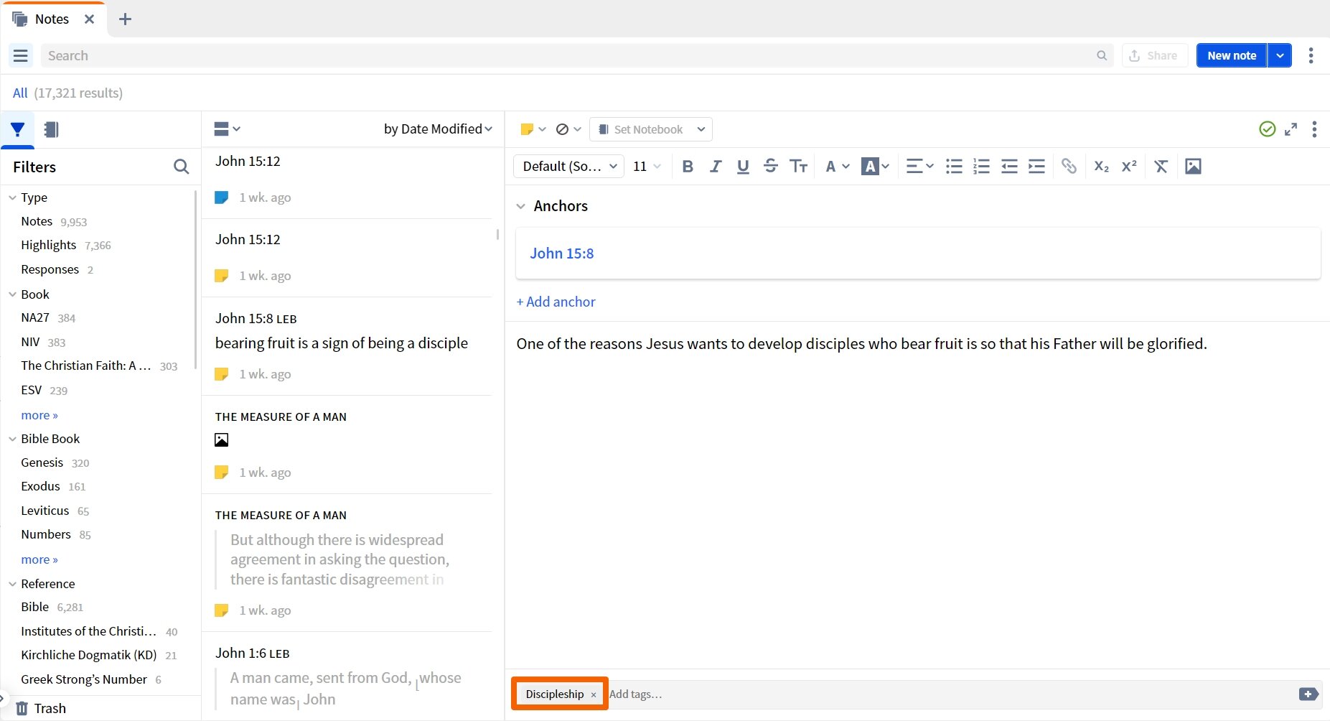Select the Notes tab

tap(52, 19)
